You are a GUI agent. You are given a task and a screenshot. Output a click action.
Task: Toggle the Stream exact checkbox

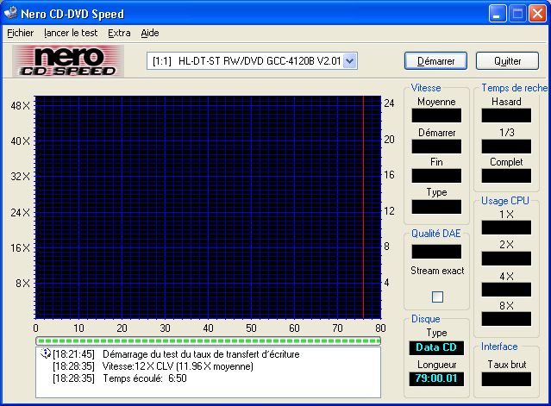pos(437,297)
